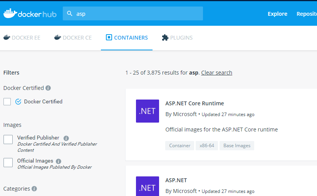Screen dimensions: 317x196
Task: Enable the Verified Publisher checkbox
Action: coord(8,140)
